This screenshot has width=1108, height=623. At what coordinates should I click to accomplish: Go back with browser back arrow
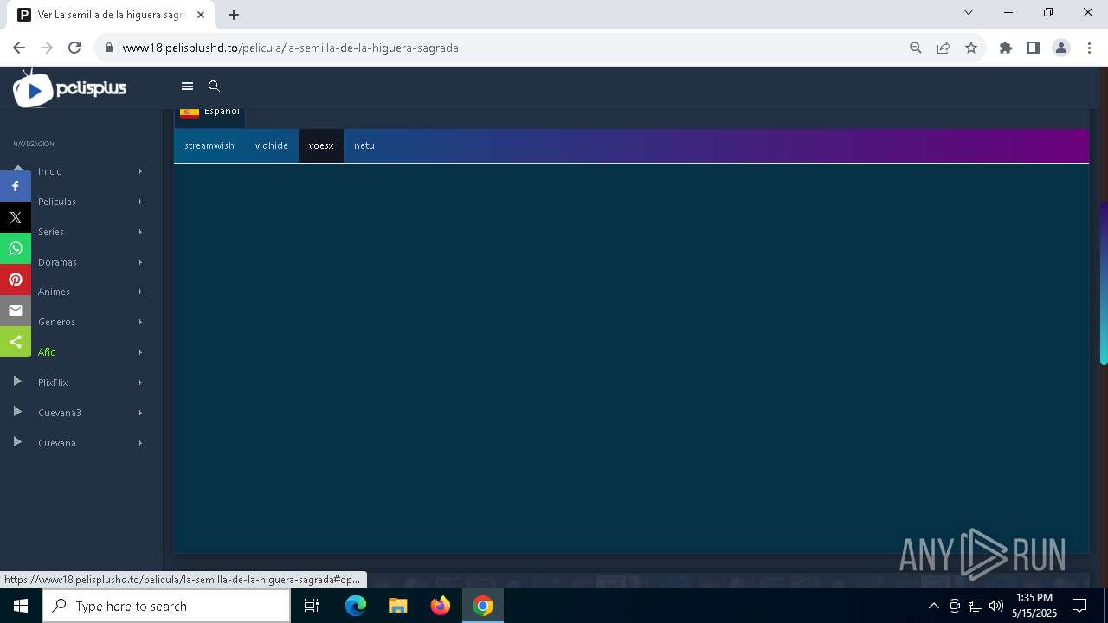pyautogui.click(x=19, y=48)
